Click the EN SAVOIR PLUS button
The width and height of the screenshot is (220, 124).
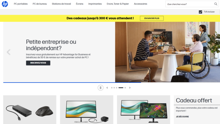152,18
